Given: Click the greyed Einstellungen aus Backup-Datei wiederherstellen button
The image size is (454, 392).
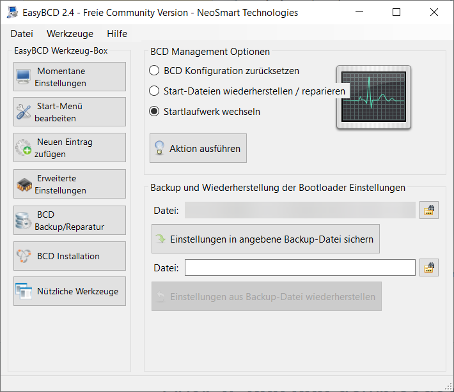Looking at the screenshot, I should point(267,296).
